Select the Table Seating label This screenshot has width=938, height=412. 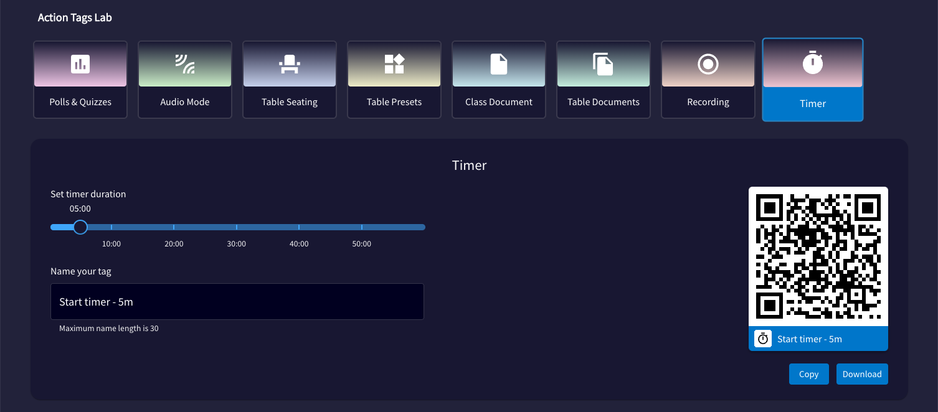tap(290, 102)
